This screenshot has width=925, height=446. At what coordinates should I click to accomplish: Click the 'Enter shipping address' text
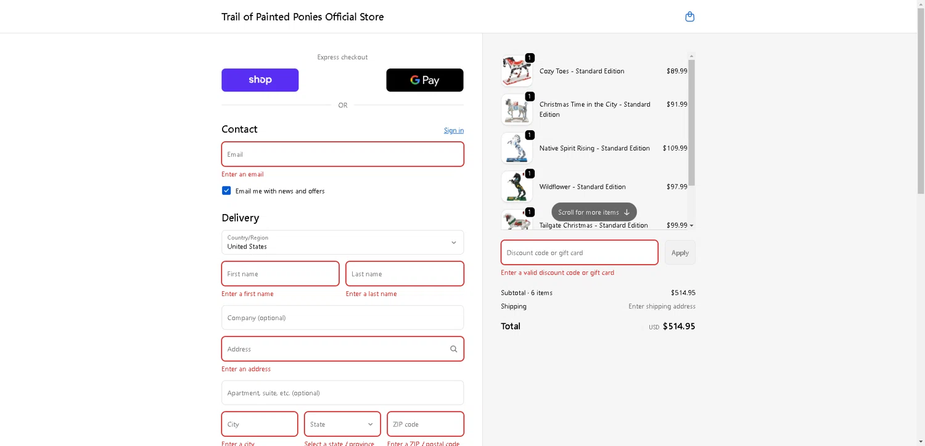click(x=662, y=307)
